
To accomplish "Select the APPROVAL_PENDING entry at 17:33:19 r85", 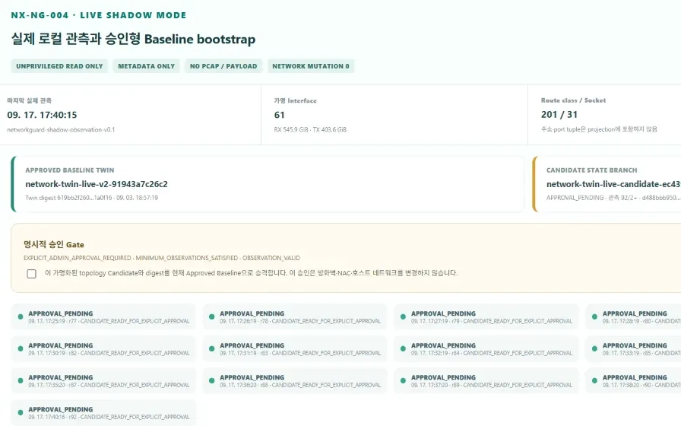I will pyautogui.click(x=633, y=348).
